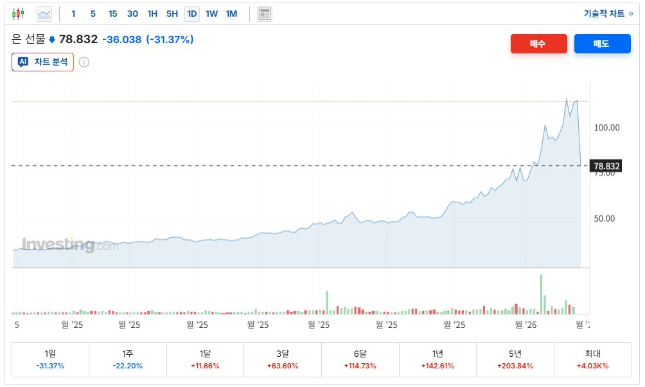The image size is (645, 387).
Task: Select the 1일 period tab
Action: [x=50, y=359]
